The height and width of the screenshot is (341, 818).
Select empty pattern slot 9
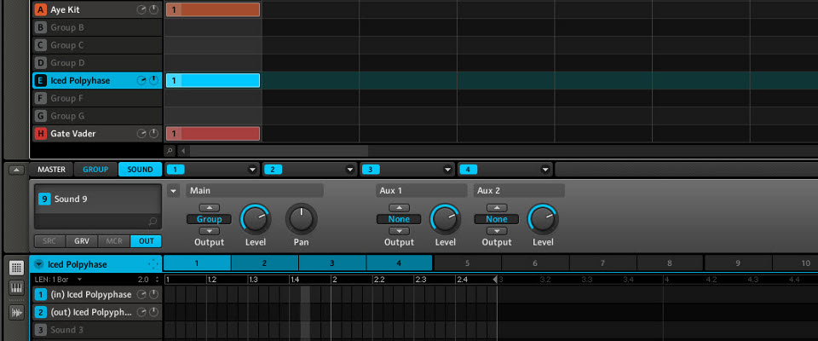pyautogui.click(x=738, y=263)
